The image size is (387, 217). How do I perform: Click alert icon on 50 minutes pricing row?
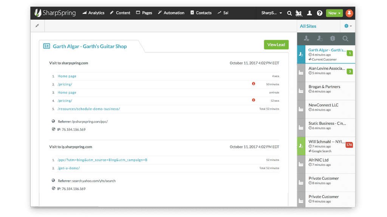coord(254,84)
